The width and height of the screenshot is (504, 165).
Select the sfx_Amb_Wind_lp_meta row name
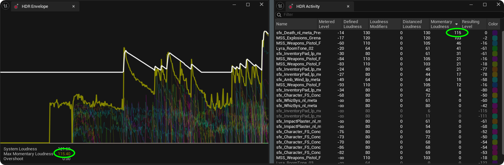[298, 80]
